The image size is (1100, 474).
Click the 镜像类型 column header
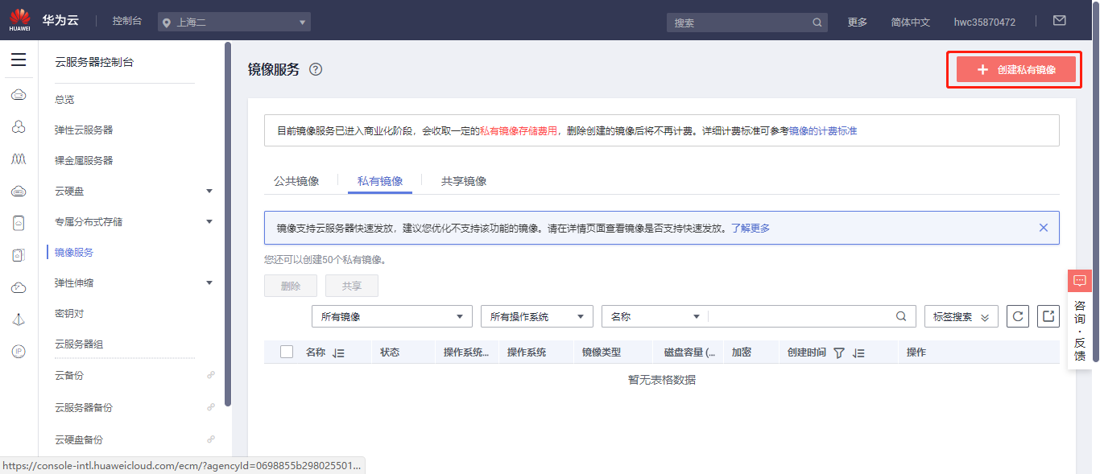(601, 352)
